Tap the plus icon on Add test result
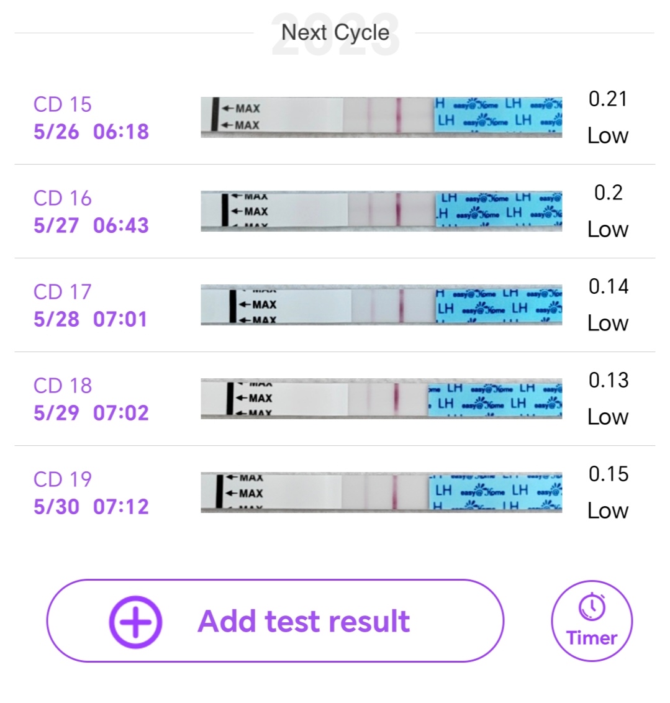Viewport: 670px width, 703px height. coord(135,621)
